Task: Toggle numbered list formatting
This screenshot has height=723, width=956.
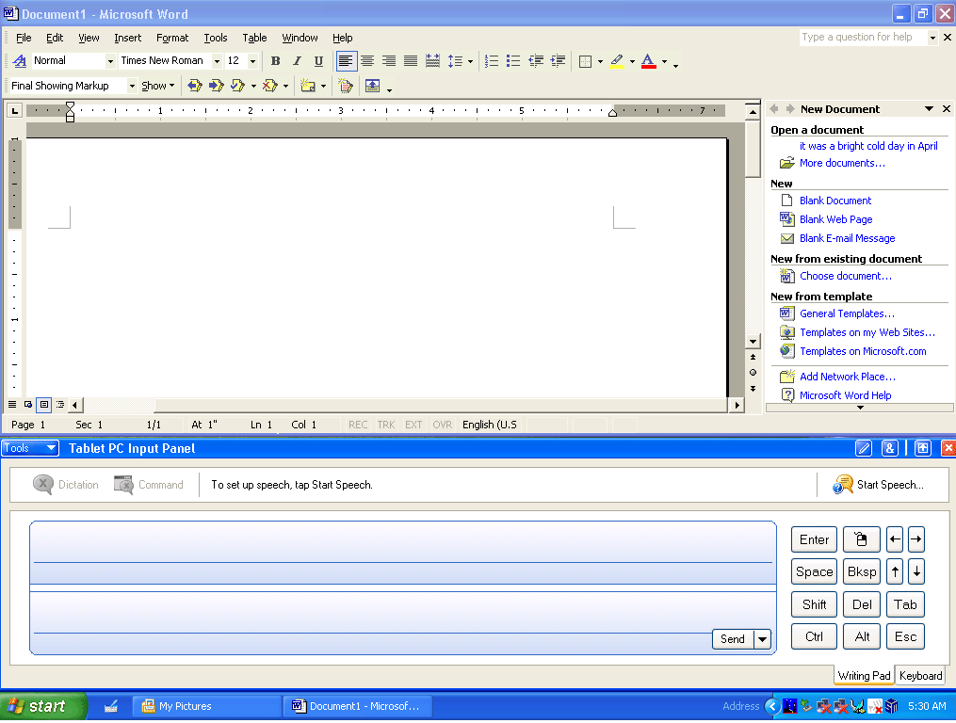Action: [492, 61]
